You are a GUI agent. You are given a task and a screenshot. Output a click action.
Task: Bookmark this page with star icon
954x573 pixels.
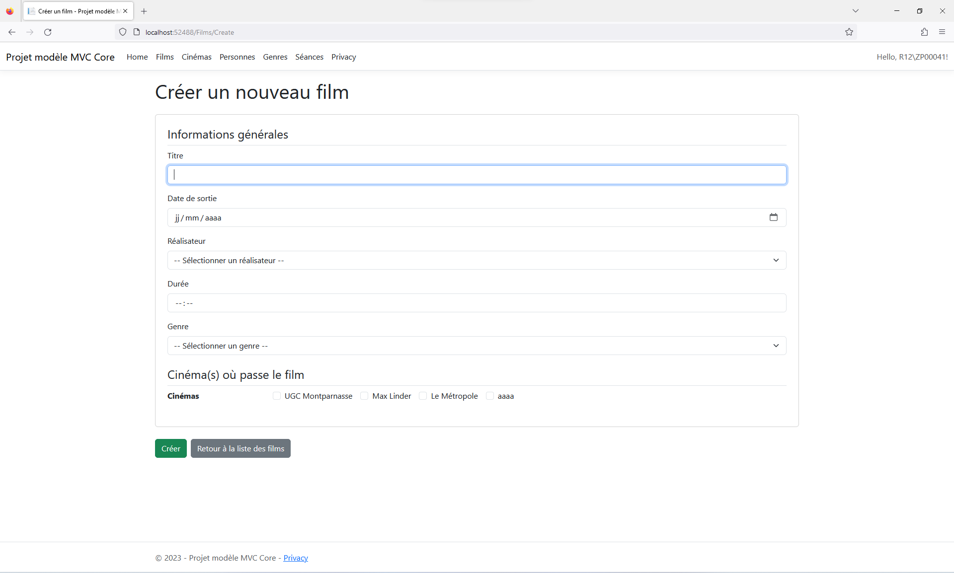(849, 32)
